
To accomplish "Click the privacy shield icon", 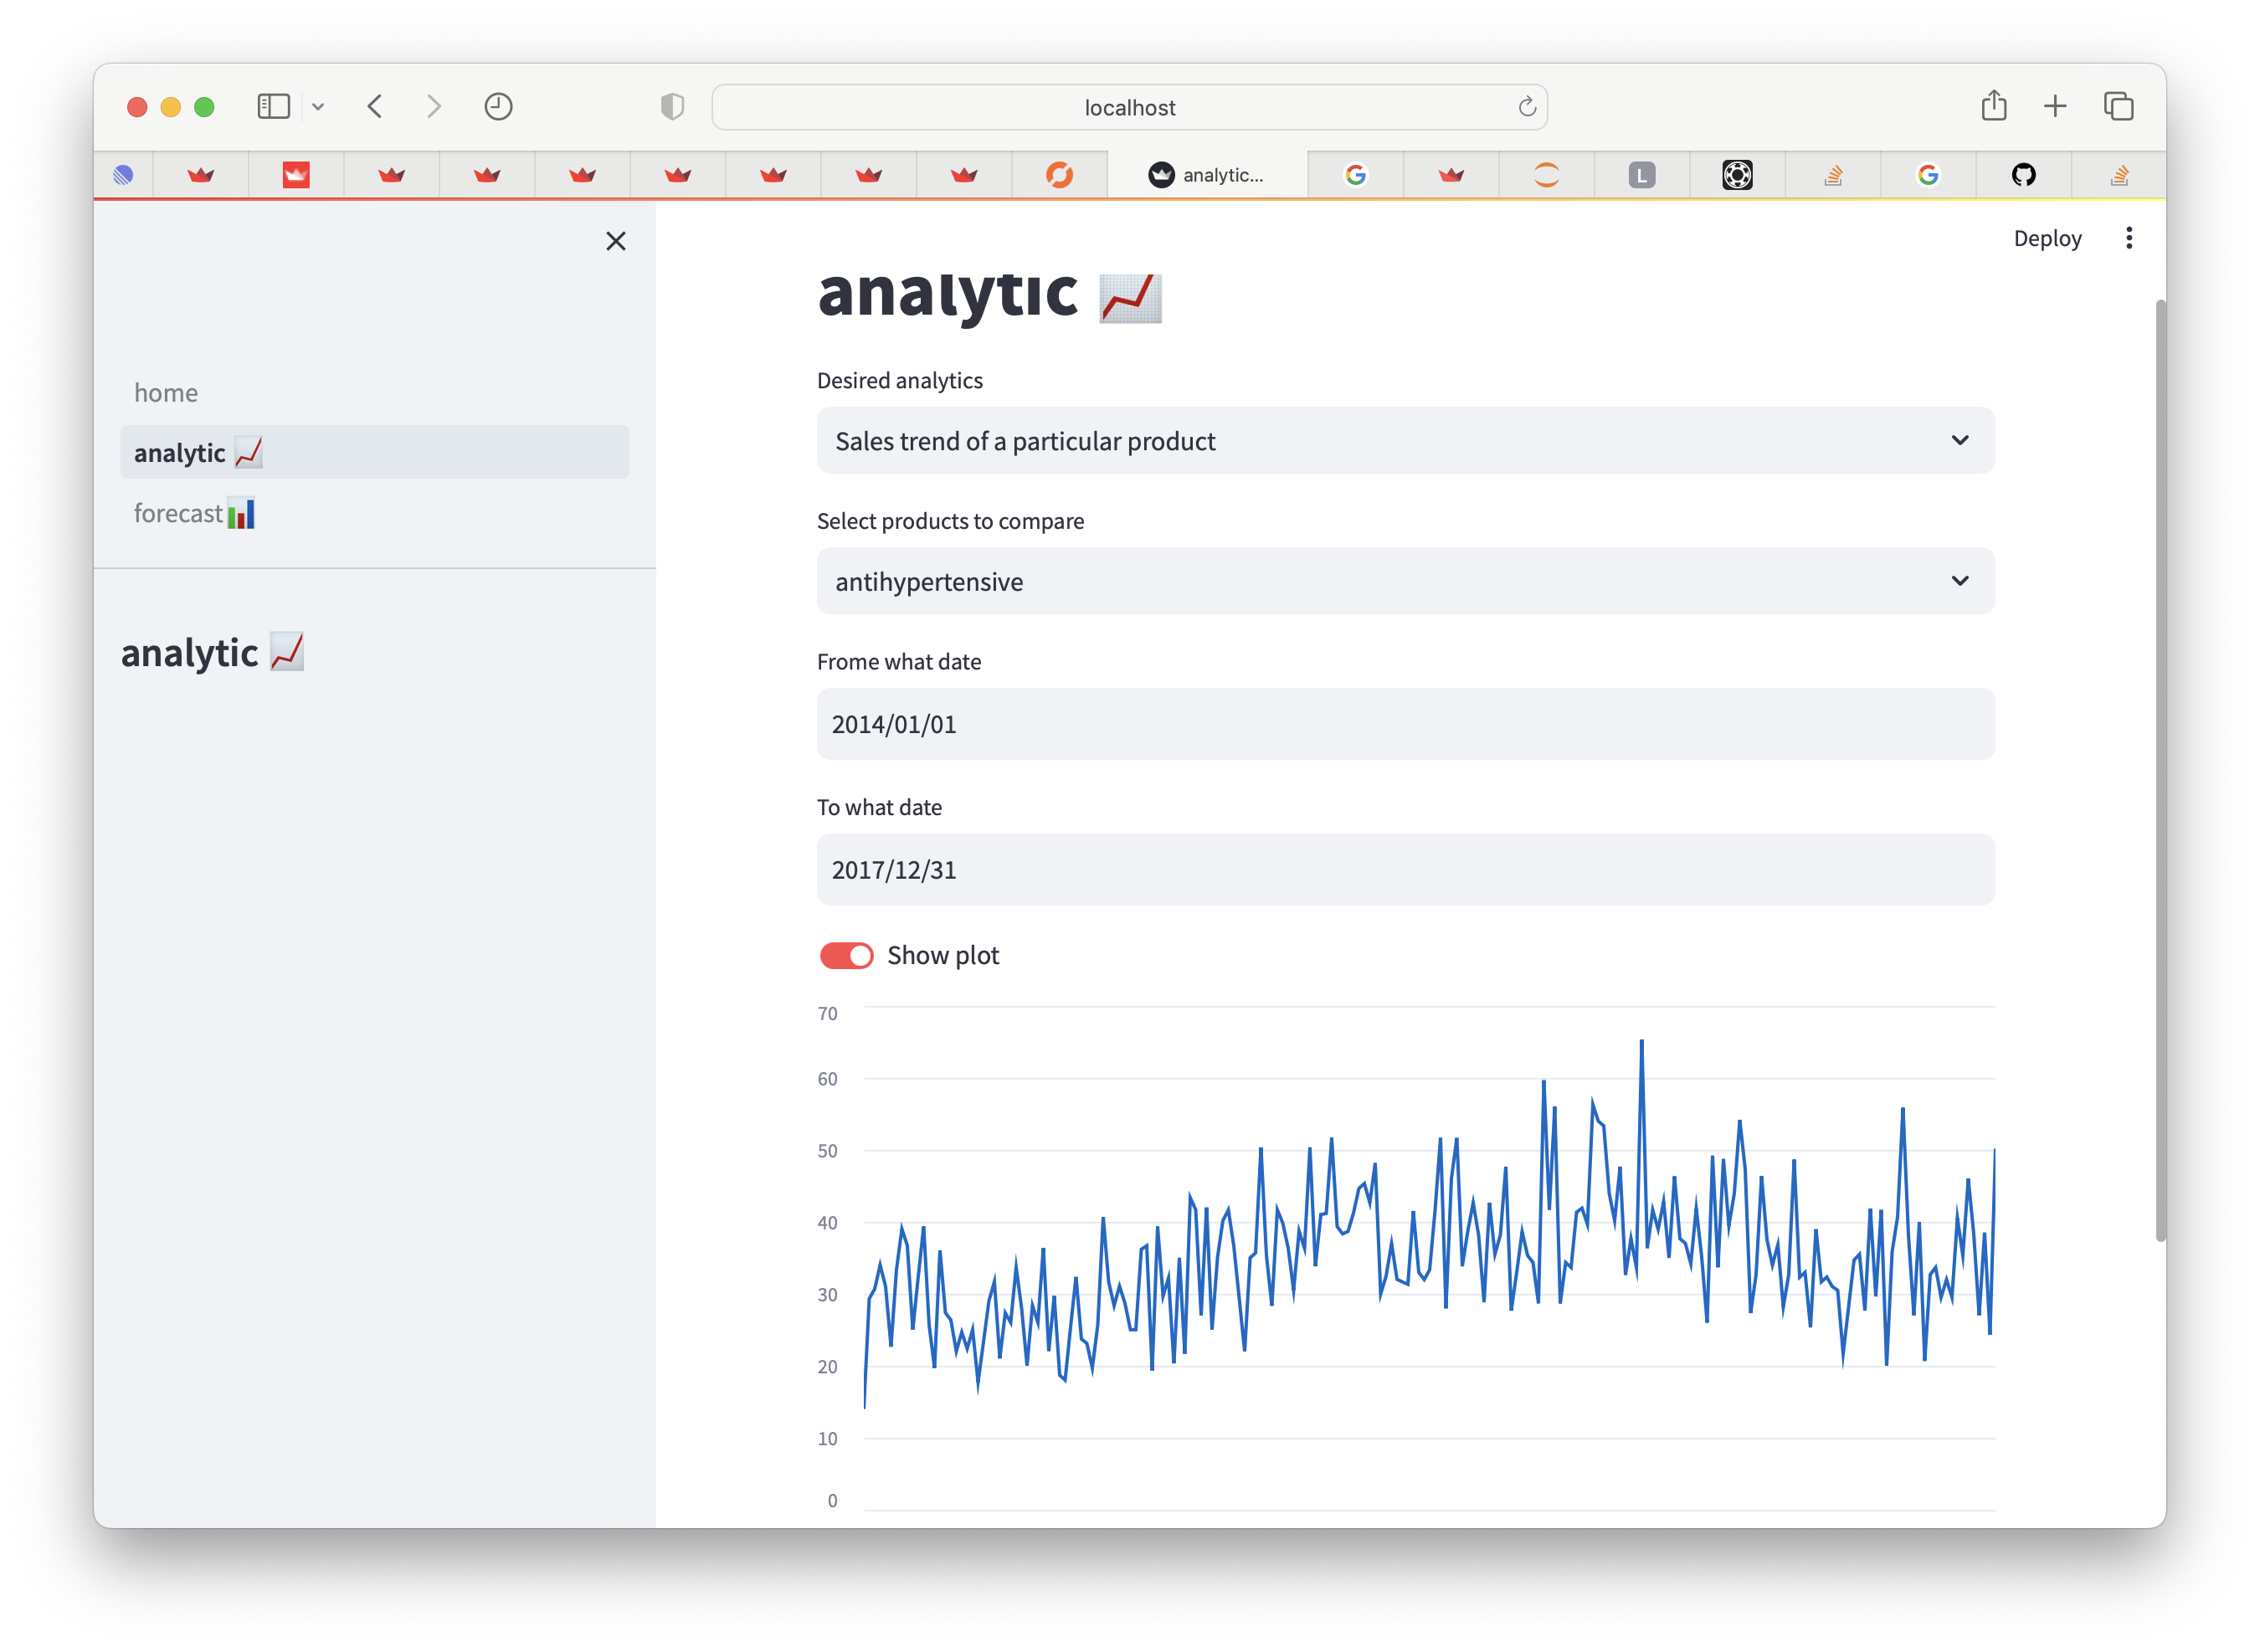I will 672,106.
